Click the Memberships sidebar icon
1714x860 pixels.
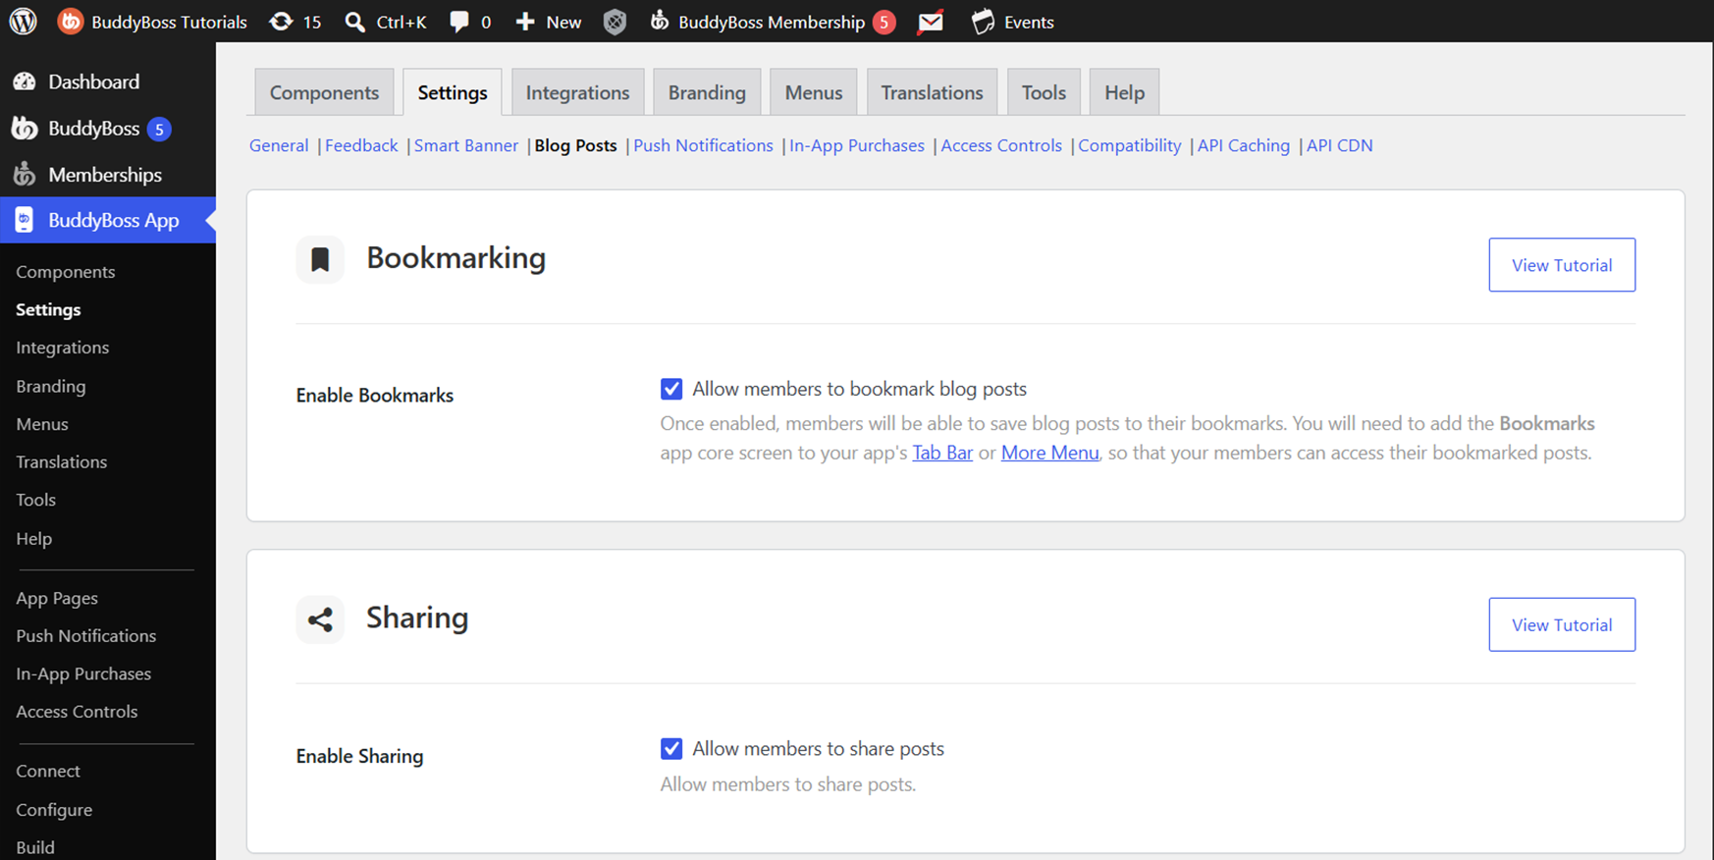[x=25, y=174]
